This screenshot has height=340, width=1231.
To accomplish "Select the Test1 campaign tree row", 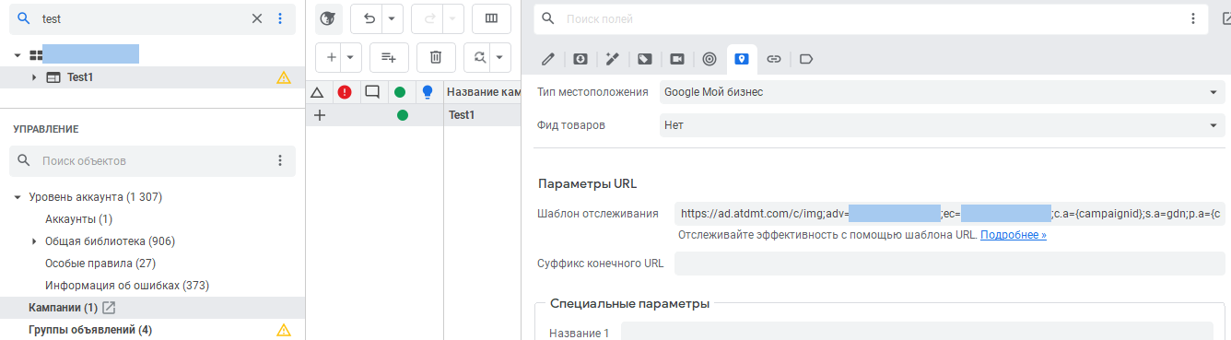I will [152, 77].
